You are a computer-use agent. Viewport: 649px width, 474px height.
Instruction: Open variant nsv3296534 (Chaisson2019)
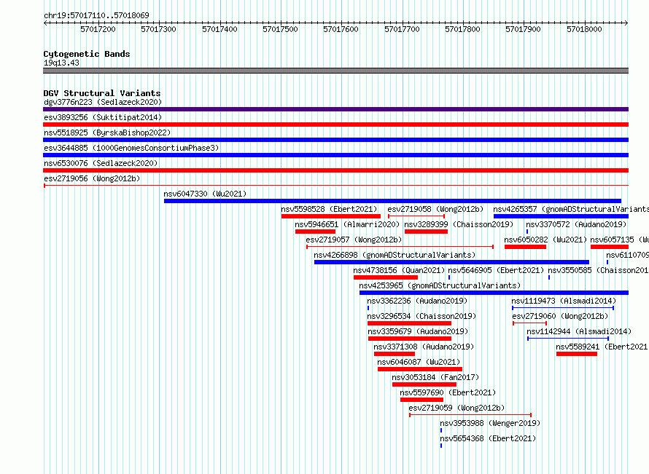pos(421,316)
